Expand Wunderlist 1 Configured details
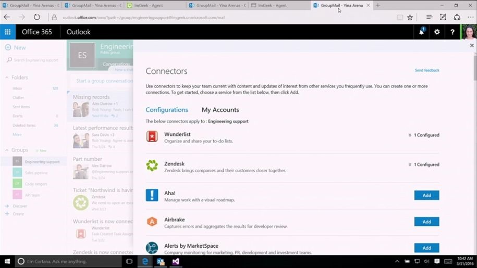This screenshot has width=477, height=268. click(x=424, y=135)
